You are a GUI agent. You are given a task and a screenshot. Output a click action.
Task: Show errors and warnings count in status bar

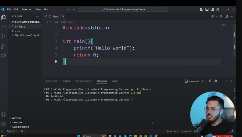point(12,131)
